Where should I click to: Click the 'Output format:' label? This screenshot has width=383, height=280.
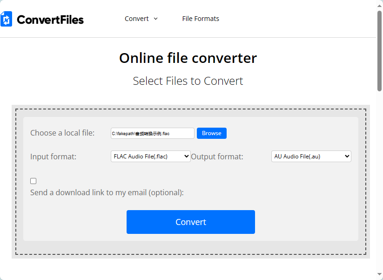coord(217,157)
